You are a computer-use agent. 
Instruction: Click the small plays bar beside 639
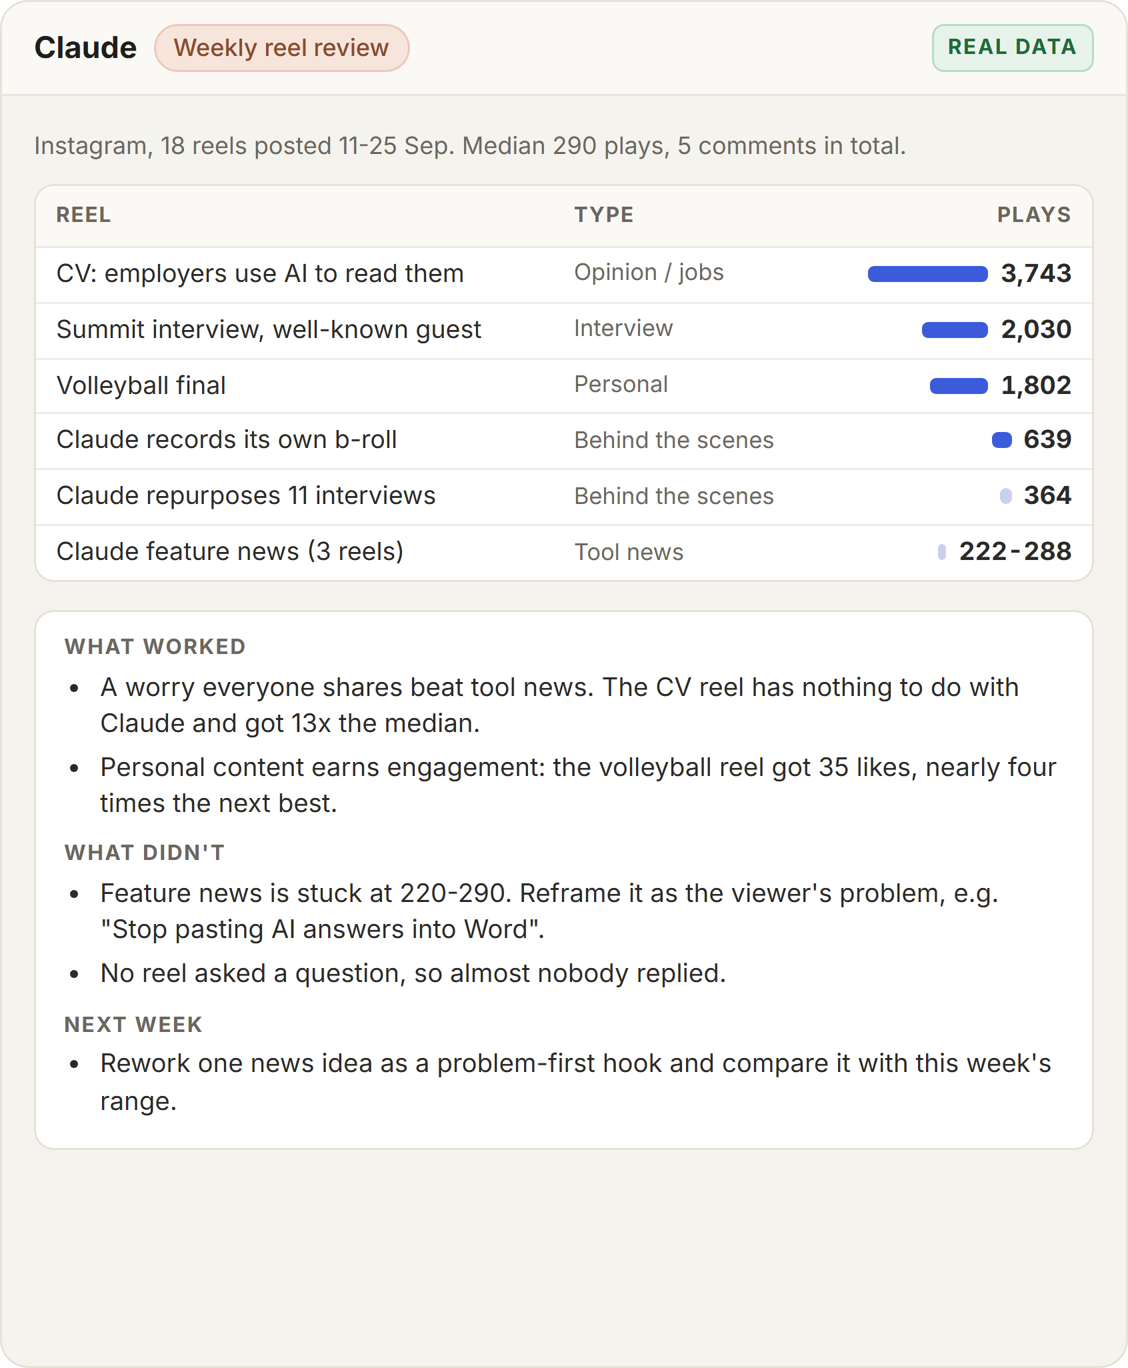click(1002, 440)
